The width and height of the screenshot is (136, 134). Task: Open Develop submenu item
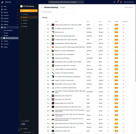pyautogui.click(x=6, y=36)
